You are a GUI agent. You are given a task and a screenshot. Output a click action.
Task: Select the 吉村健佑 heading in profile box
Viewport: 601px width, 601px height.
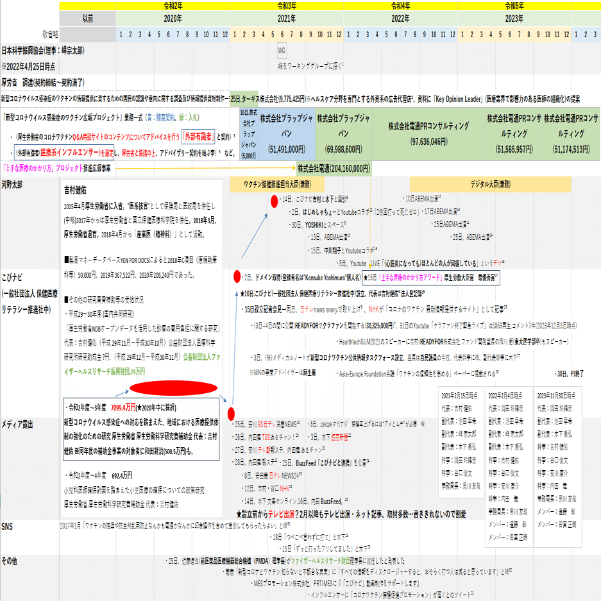[75, 190]
